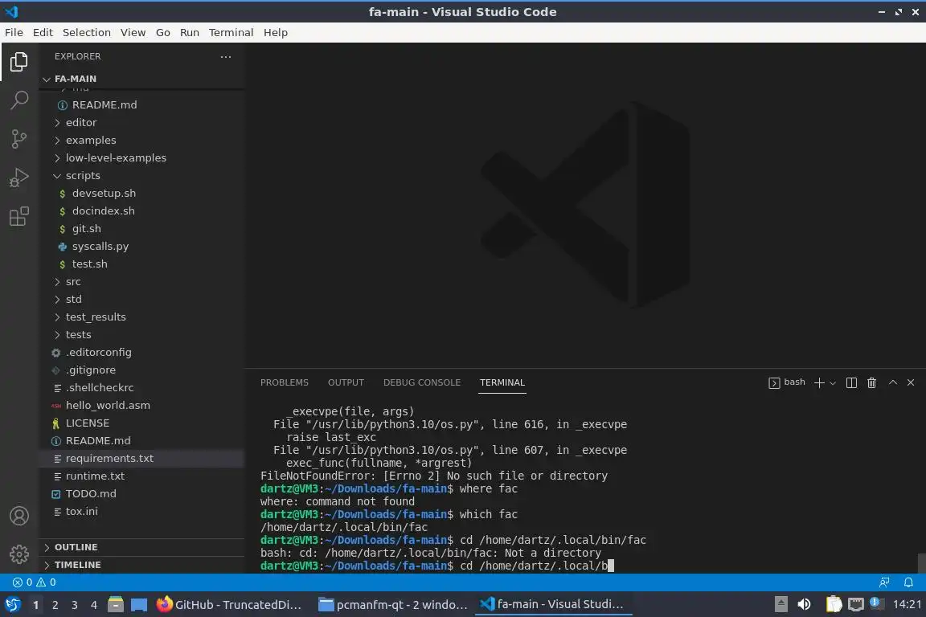Open the launch profile dropdown arrow
The height and width of the screenshot is (617, 926).
(x=833, y=383)
